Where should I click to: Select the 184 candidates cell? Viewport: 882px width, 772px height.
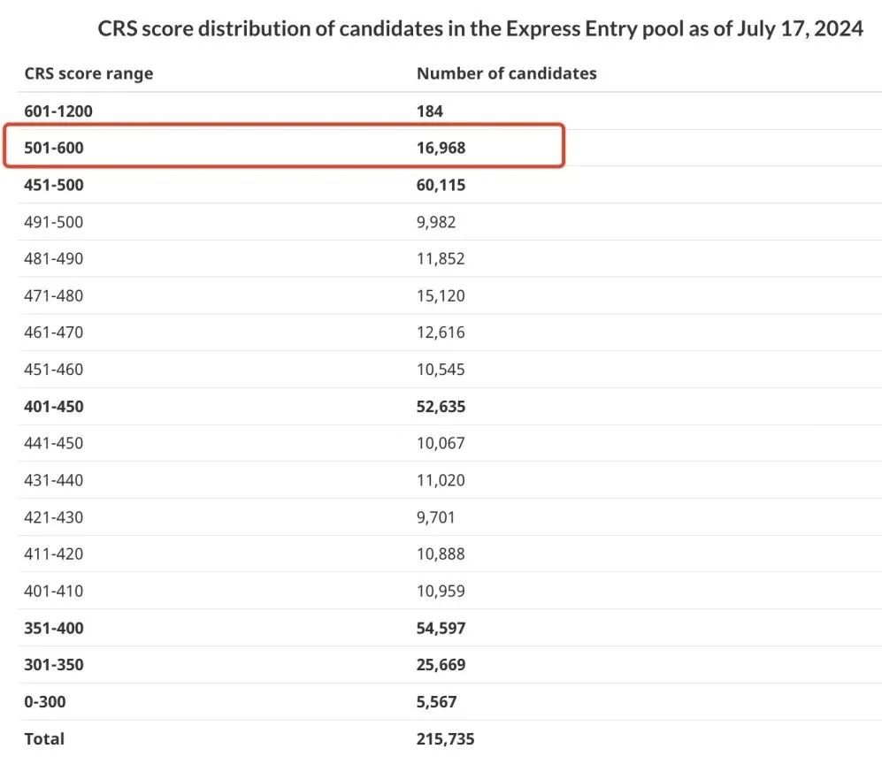[x=430, y=111]
